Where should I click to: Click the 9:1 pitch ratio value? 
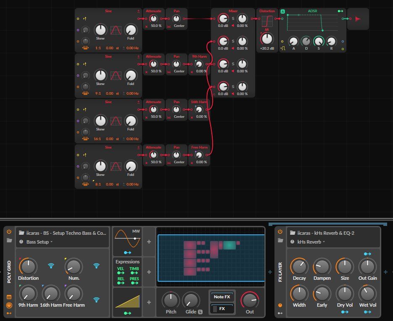click(x=98, y=93)
